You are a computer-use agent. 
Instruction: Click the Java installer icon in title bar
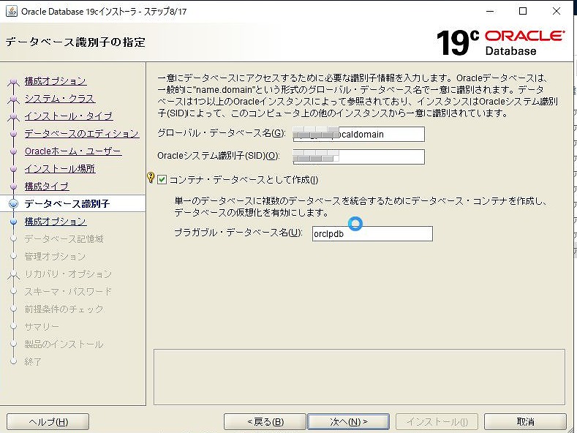click(x=12, y=11)
